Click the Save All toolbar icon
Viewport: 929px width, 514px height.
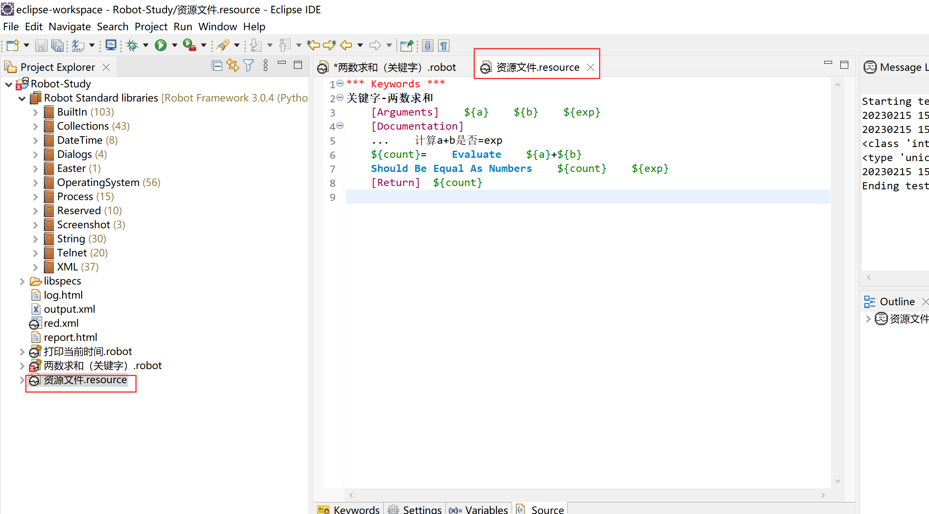(x=58, y=45)
